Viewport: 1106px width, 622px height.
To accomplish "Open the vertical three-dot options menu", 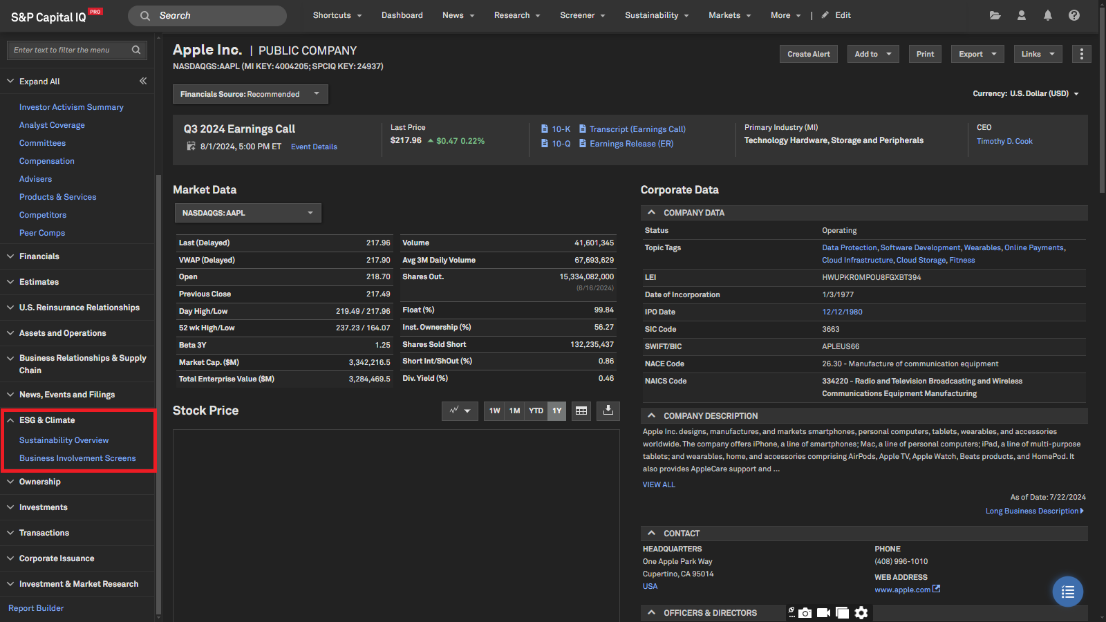I will pyautogui.click(x=1081, y=54).
